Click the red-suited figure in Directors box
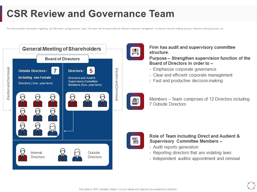 coord(73,101)
